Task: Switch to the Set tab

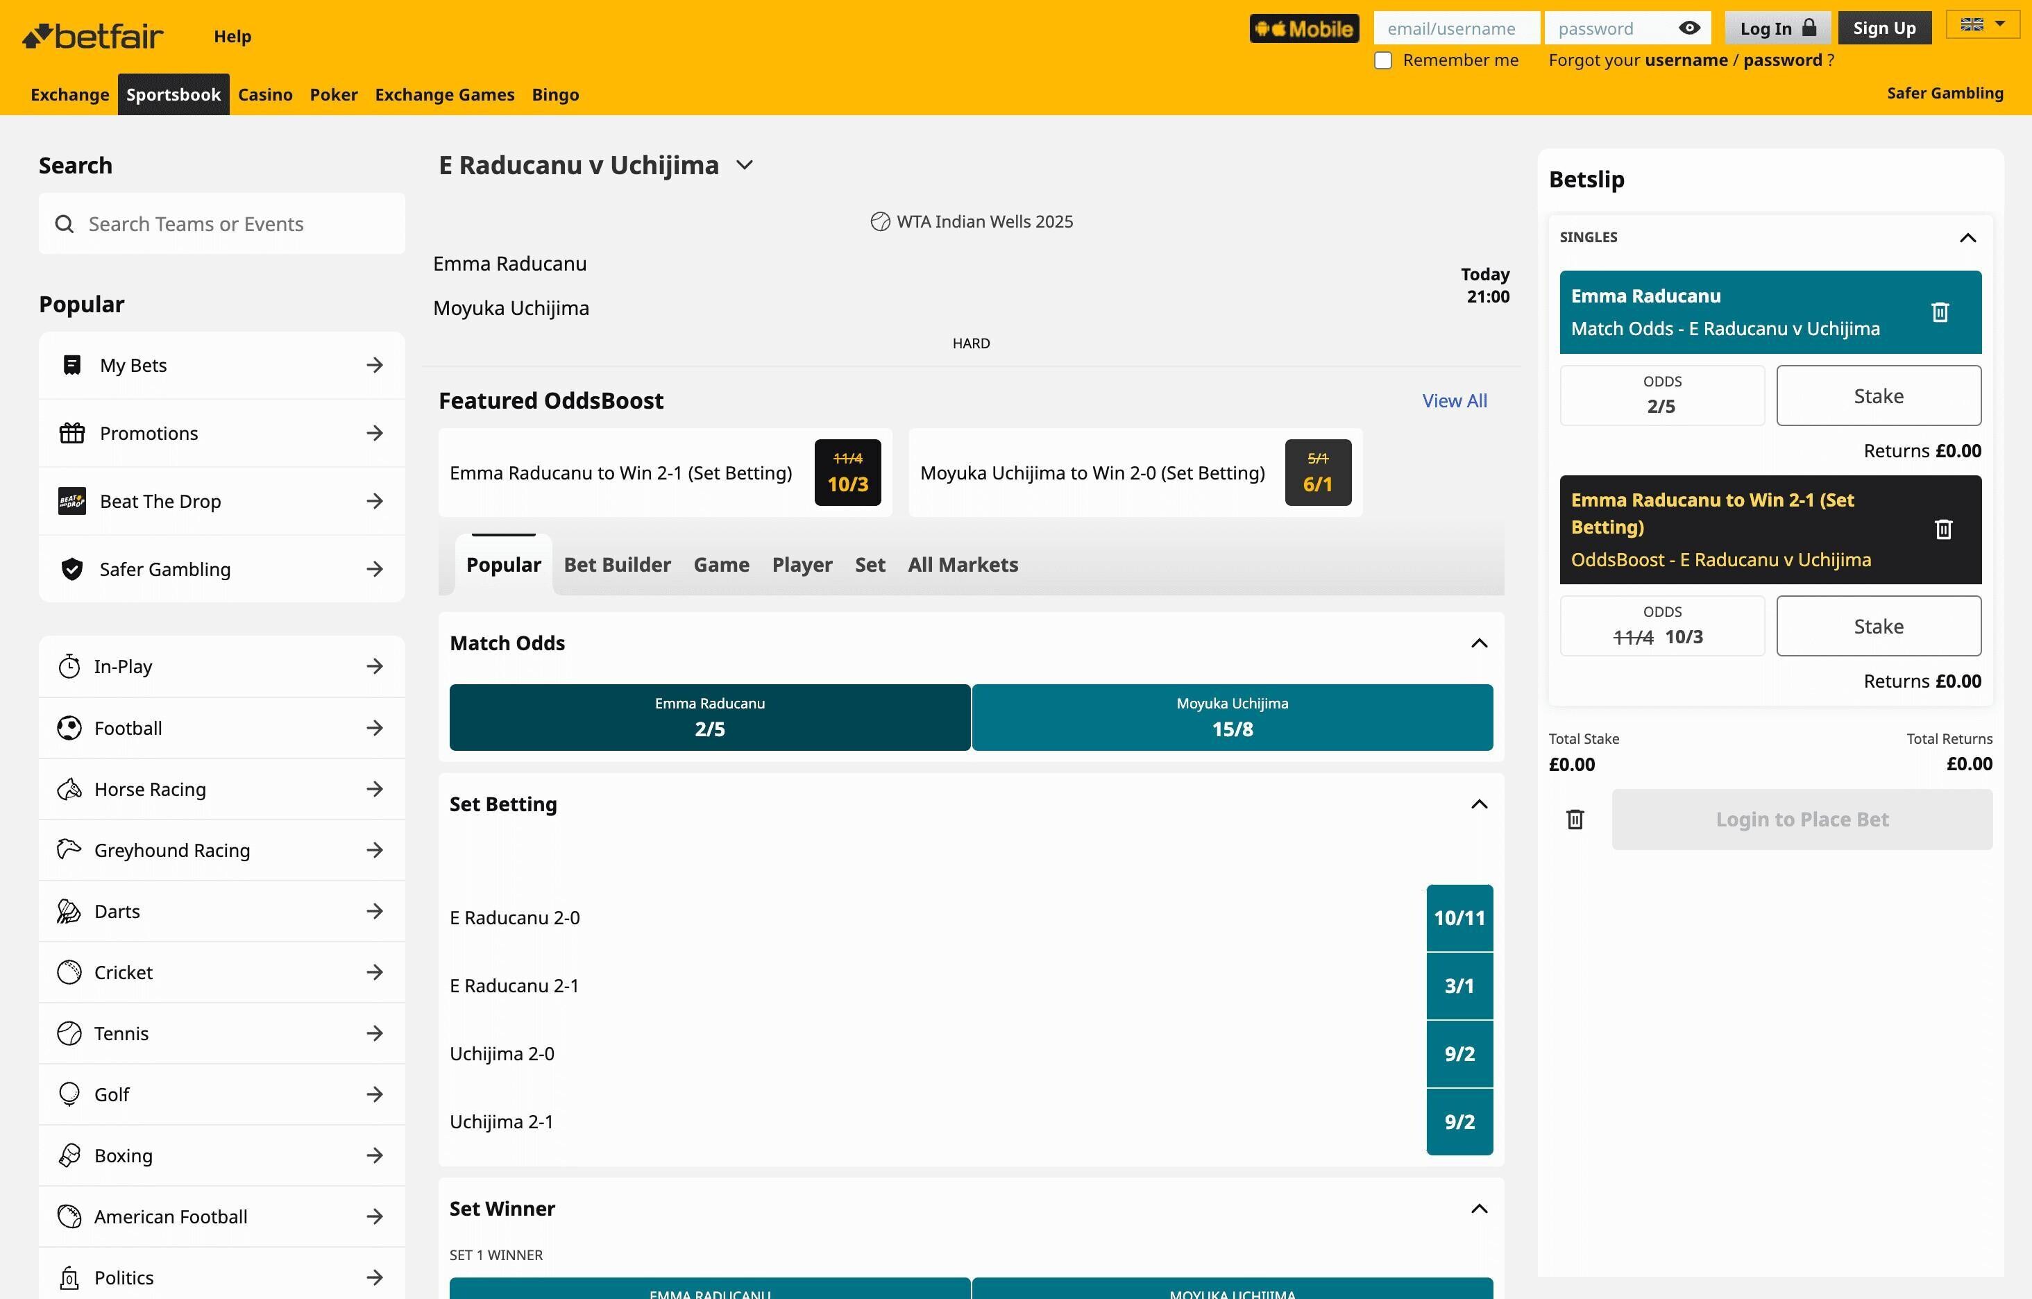Action: pyautogui.click(x=870, y=565)
